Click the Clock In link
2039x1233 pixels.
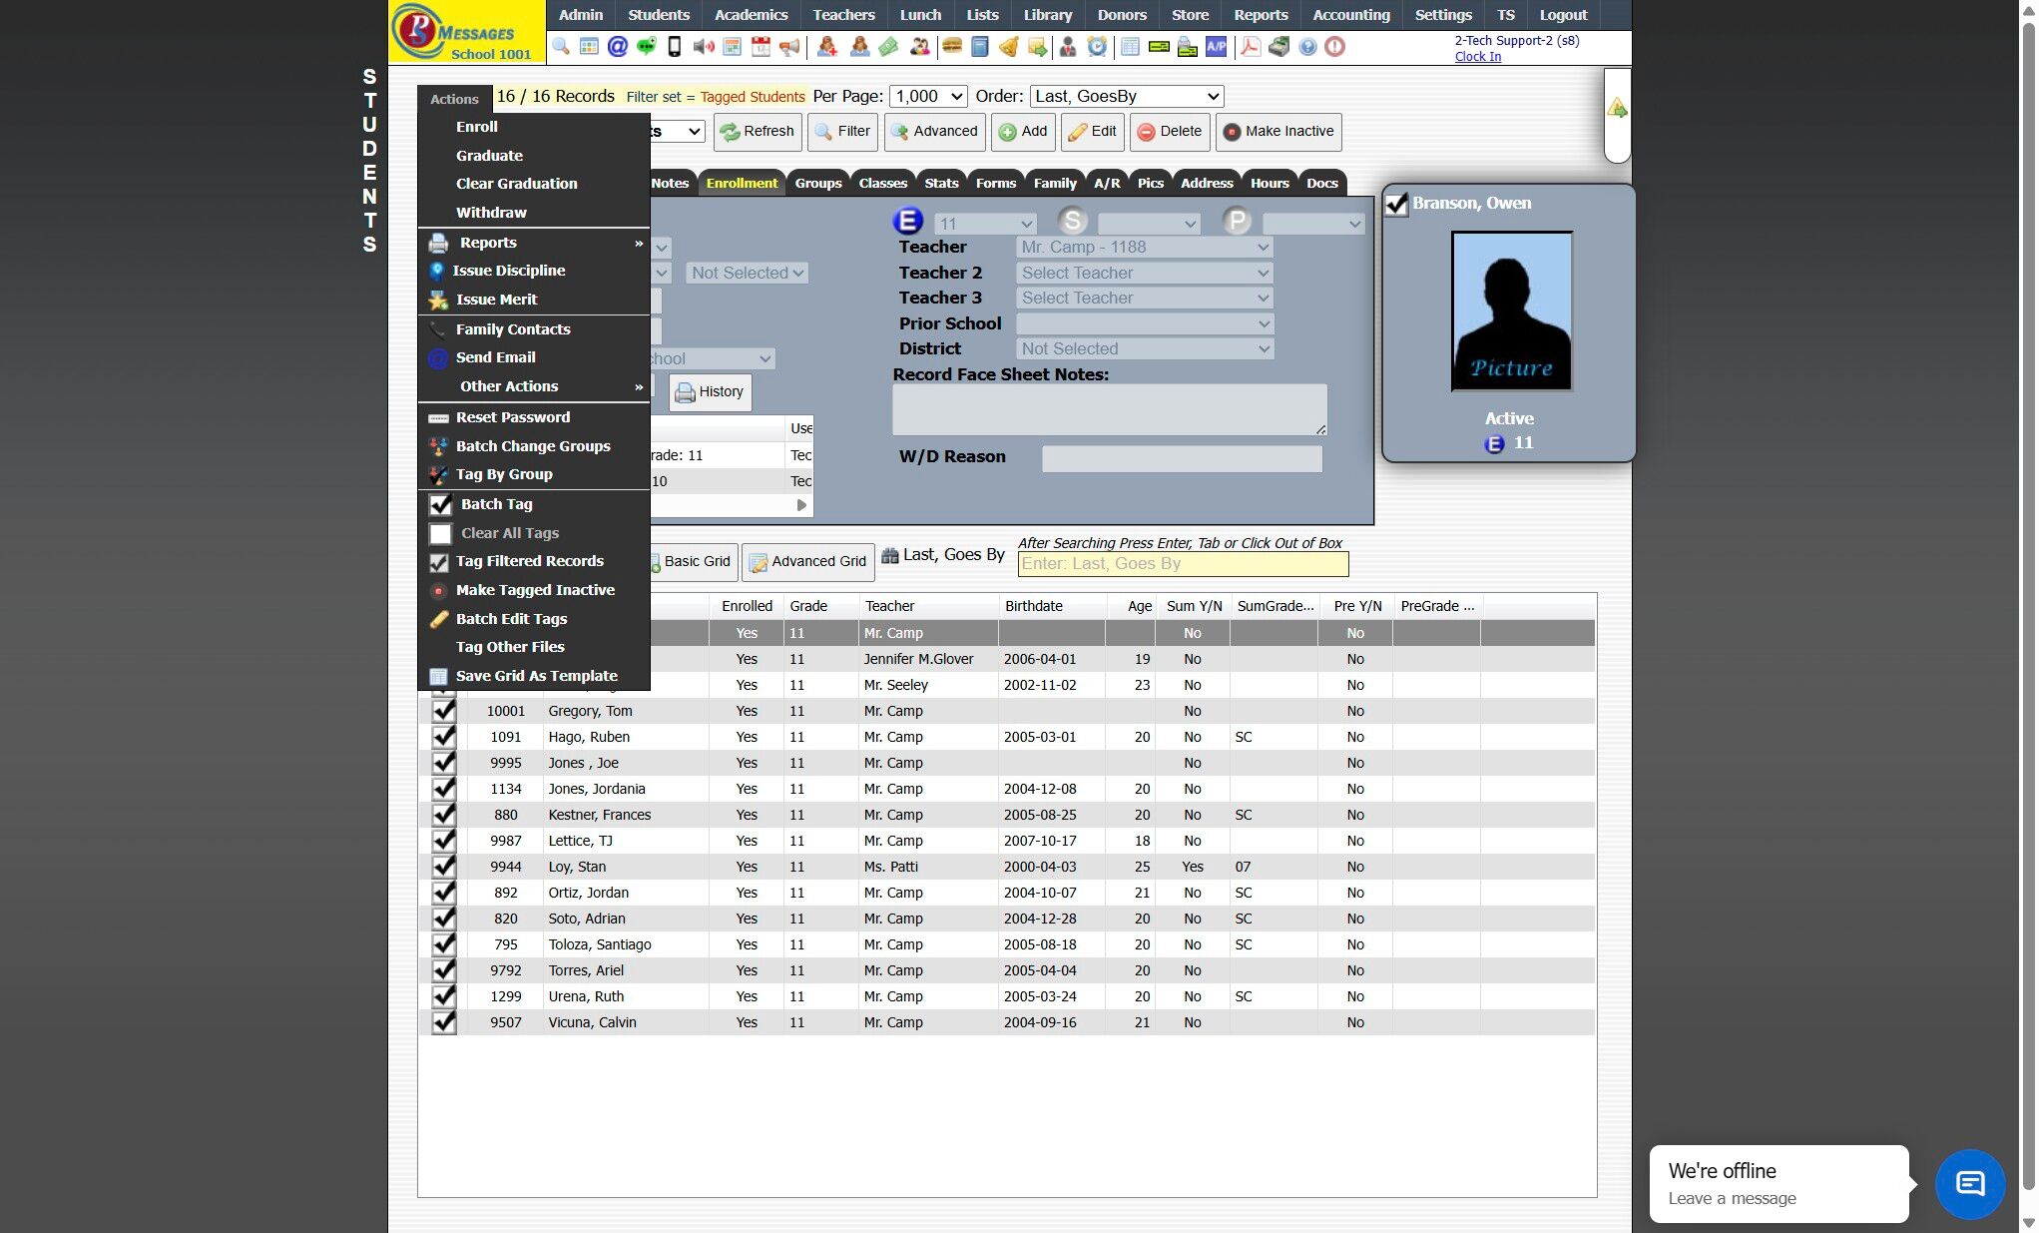click(1477, 57)
